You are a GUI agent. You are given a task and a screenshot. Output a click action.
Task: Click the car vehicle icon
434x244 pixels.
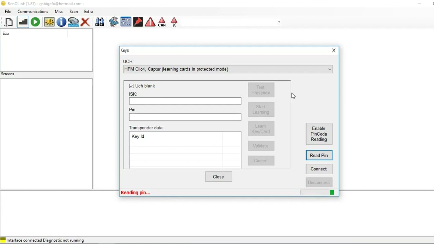(x=73, y=22)
